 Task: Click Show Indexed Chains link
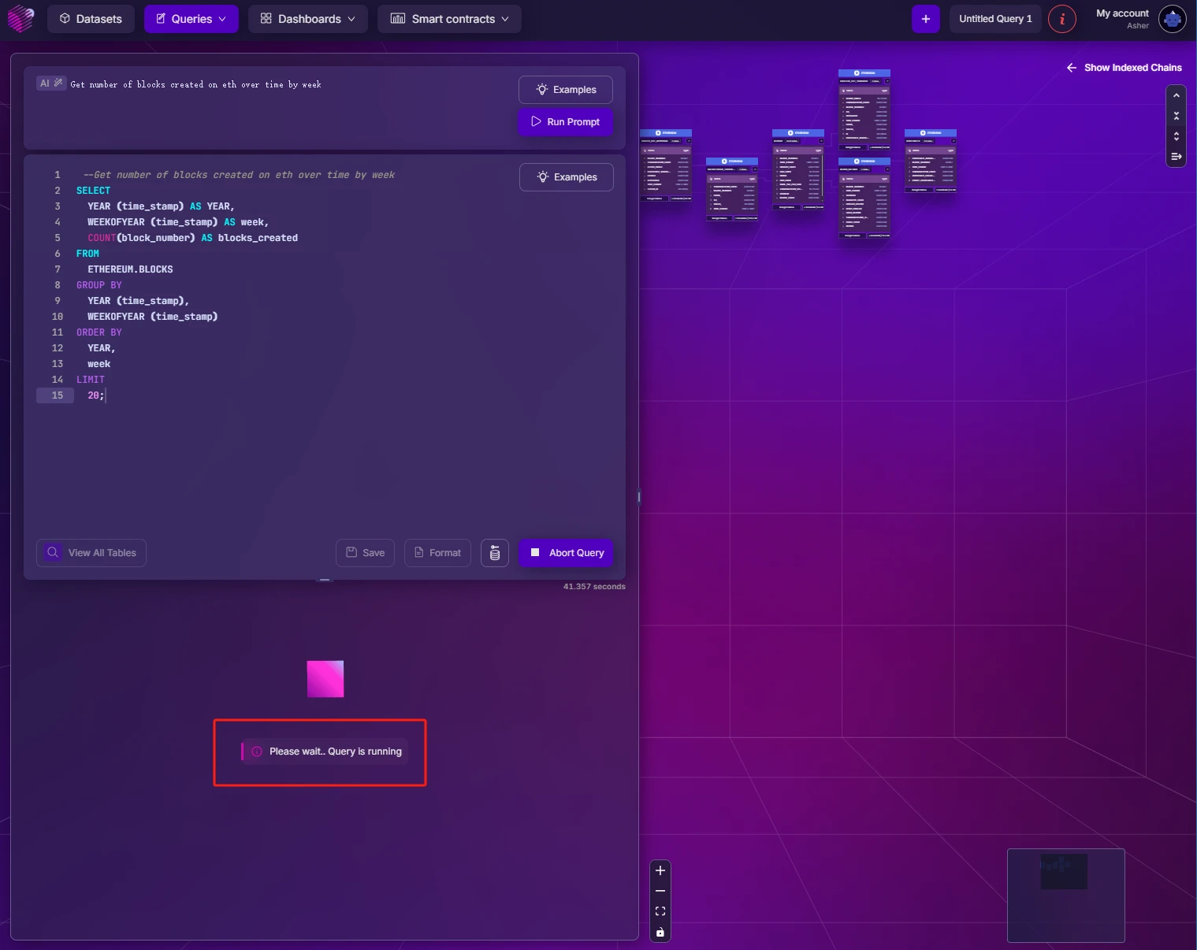[1124, 68]
